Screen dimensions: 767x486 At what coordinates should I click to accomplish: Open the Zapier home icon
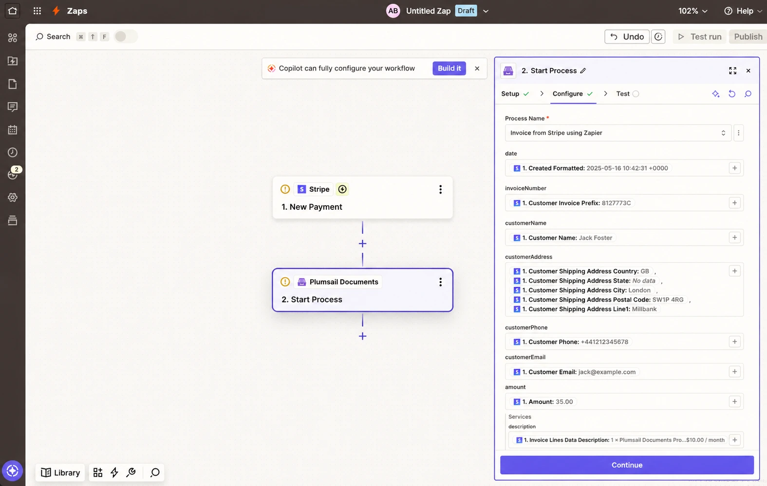(x=12, y=11)
